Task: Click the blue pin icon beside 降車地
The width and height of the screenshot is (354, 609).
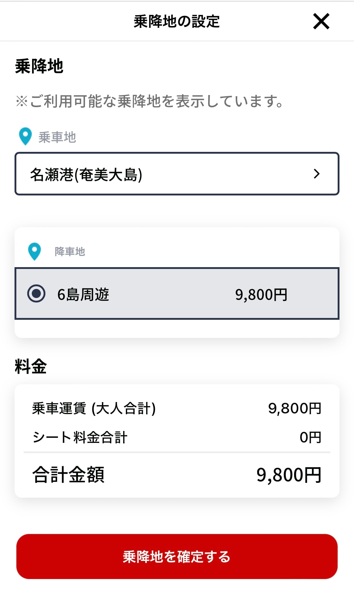Action: [34, 251]
